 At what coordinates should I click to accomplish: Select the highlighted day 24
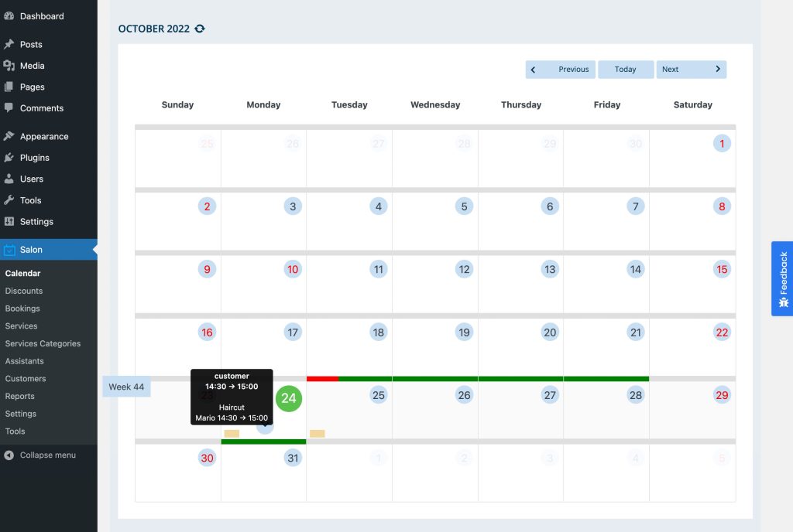(x=288, y=398)
